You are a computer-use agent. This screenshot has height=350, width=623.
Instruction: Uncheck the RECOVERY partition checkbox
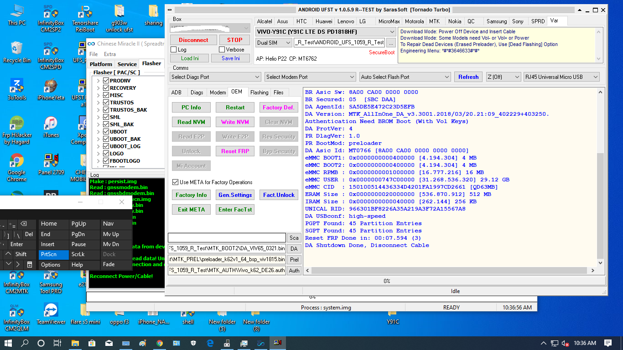point(106,88)
